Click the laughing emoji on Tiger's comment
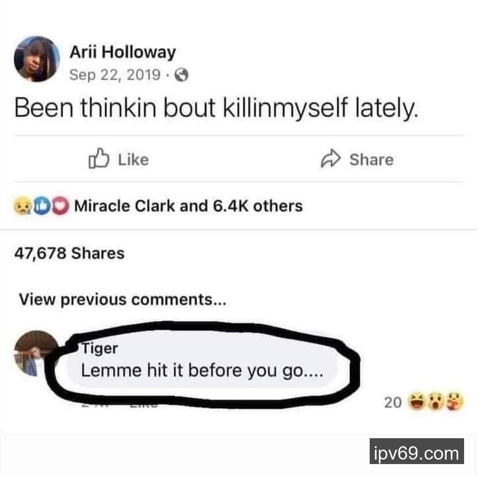Screen dimensions: 477x477 coord(416,401)
